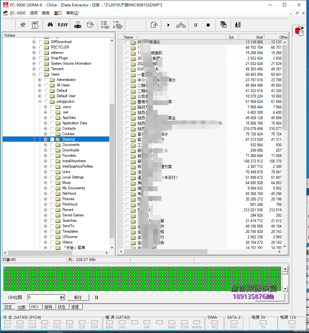Sort by the Start column header

click(x=251, y=37)
